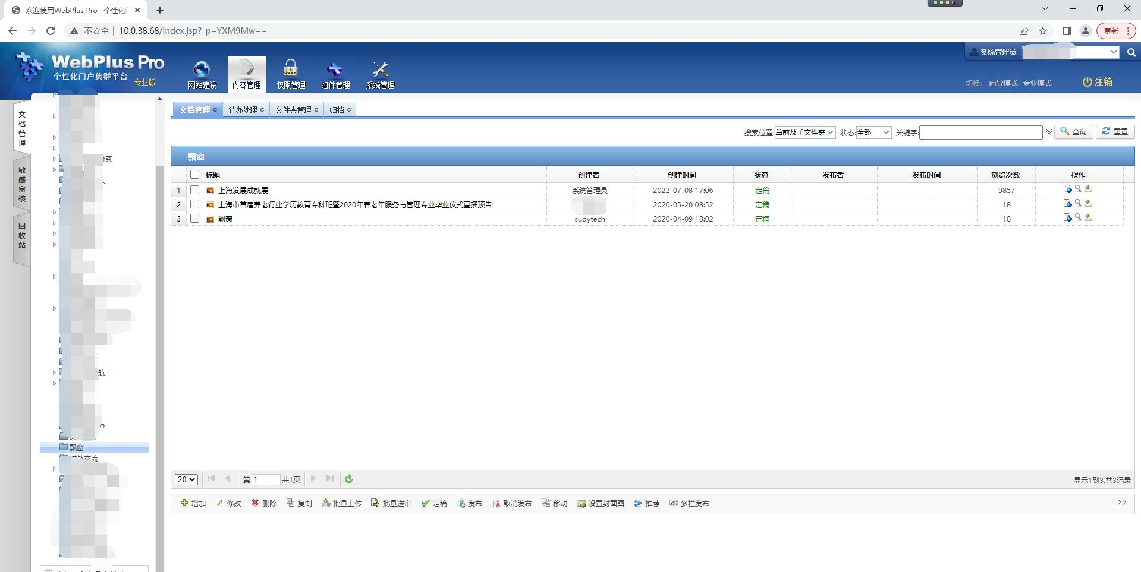Click green download icon in 飘窗 article row
This screenshot has height=572, width=1141.
(x=1088, y=218)
